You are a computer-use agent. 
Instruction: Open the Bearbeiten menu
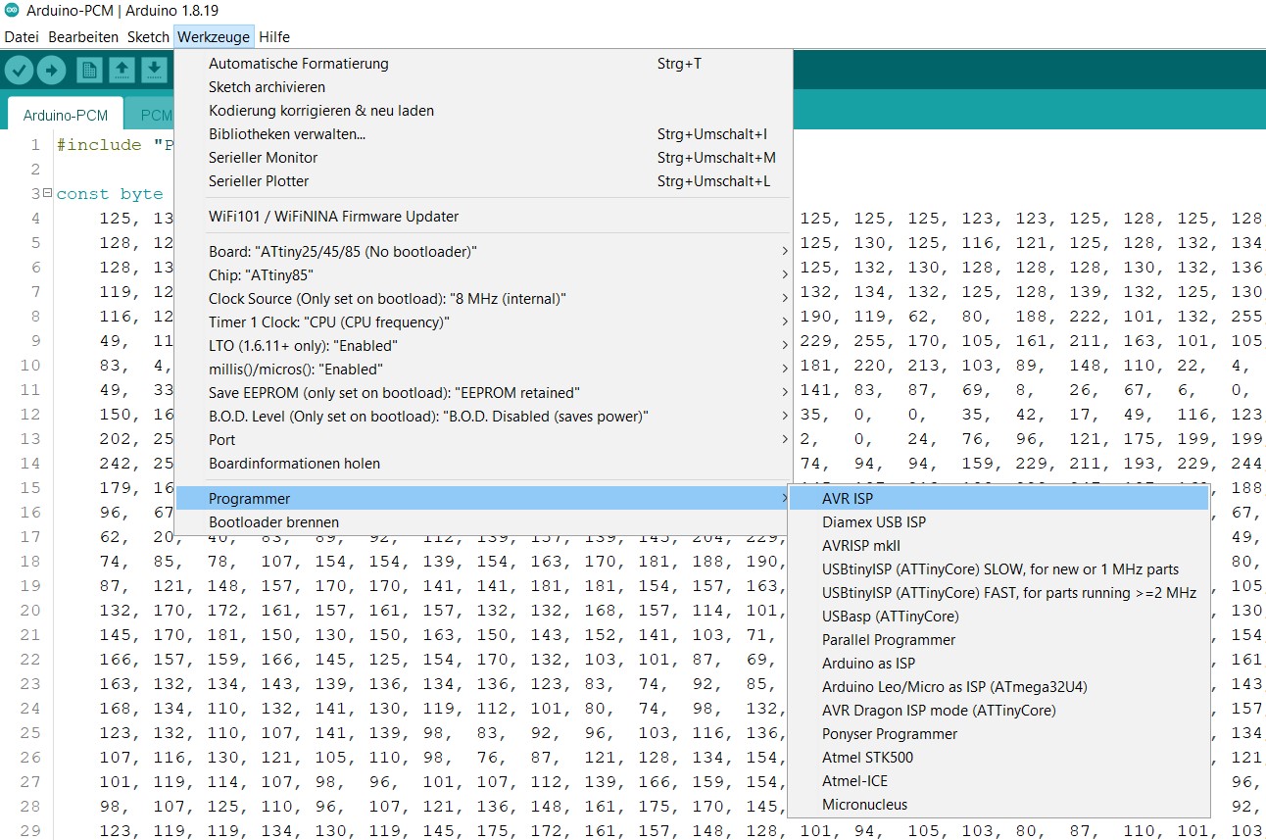[82, 36]
